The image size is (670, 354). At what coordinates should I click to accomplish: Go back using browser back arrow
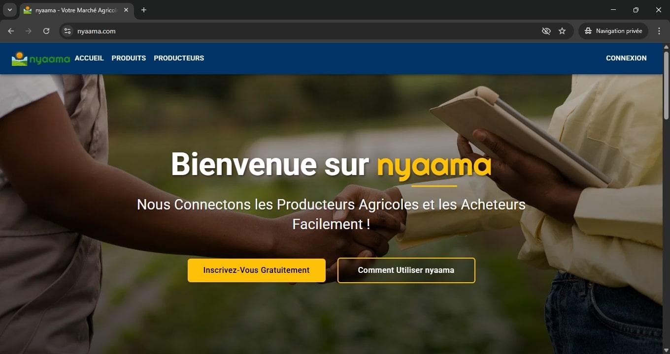pos(11,31)
